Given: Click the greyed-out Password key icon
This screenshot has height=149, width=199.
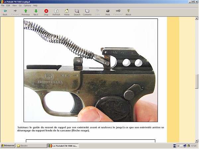Looking at the screenshot, I should tap(118, 12).
